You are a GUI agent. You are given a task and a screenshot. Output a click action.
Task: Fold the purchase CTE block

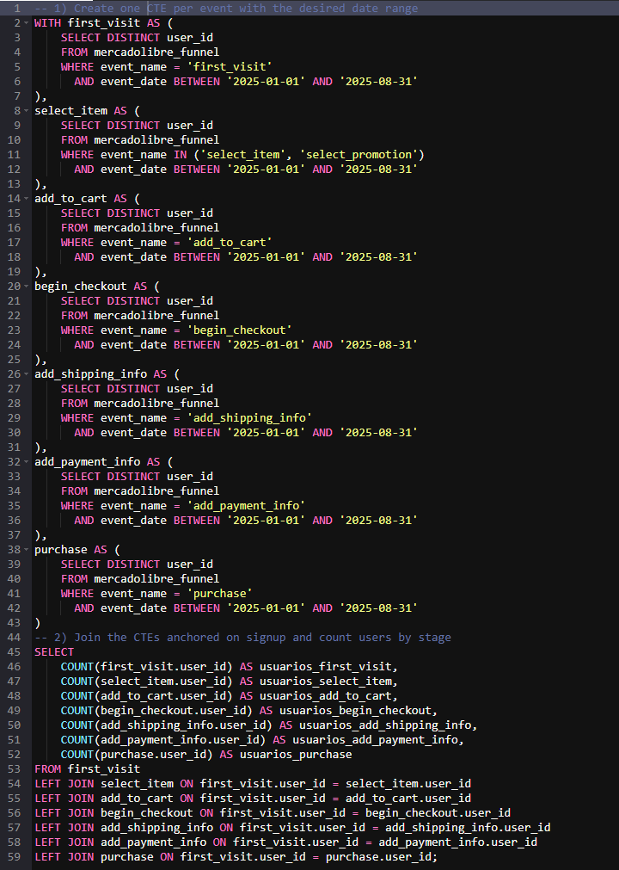click(28, 549)
